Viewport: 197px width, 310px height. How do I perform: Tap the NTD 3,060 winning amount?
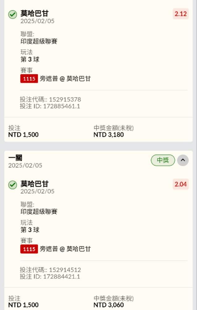[109, 305]
